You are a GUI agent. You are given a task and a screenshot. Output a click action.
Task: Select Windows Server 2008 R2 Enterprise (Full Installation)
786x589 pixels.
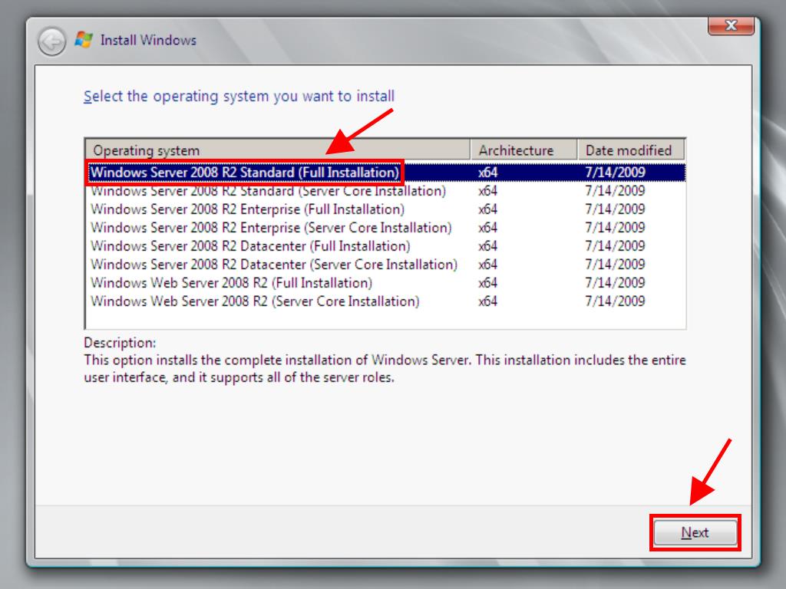coord(247,209)
